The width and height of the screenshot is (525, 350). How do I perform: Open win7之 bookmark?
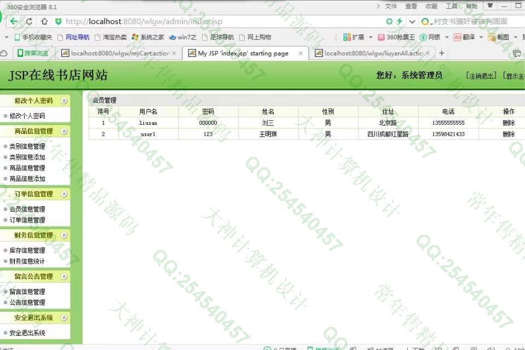[183, 37]
